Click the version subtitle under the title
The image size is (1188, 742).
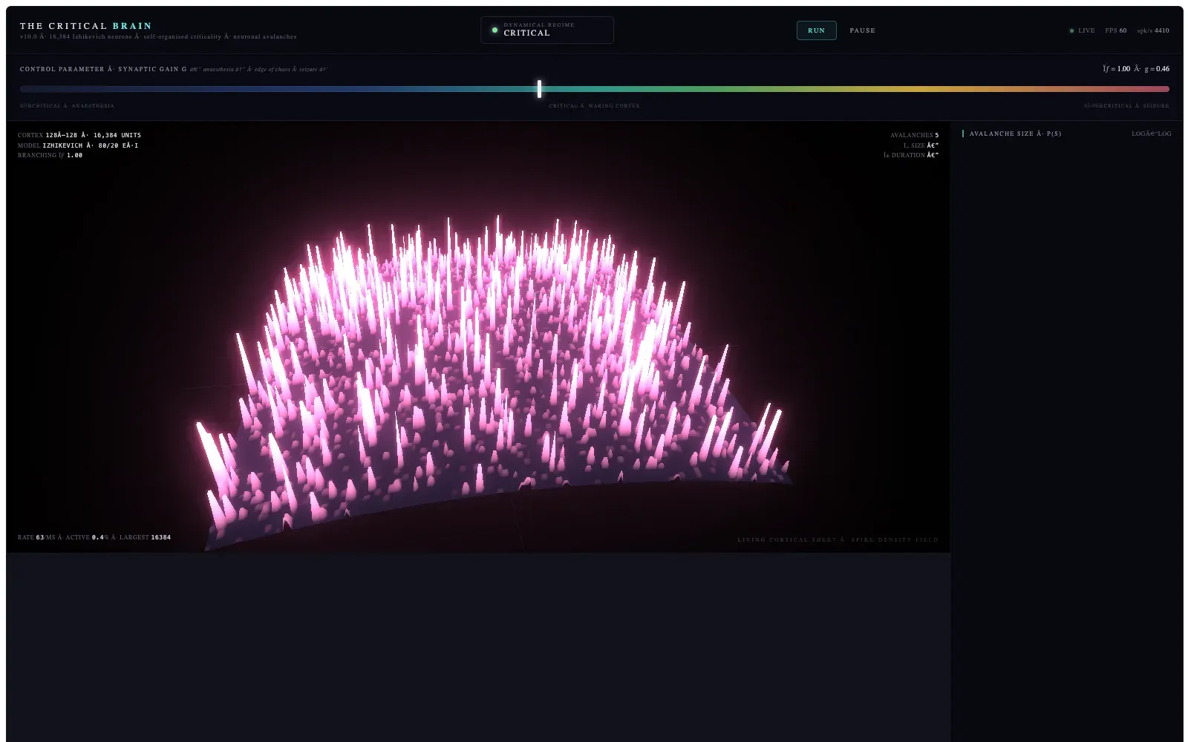(158, 36)
